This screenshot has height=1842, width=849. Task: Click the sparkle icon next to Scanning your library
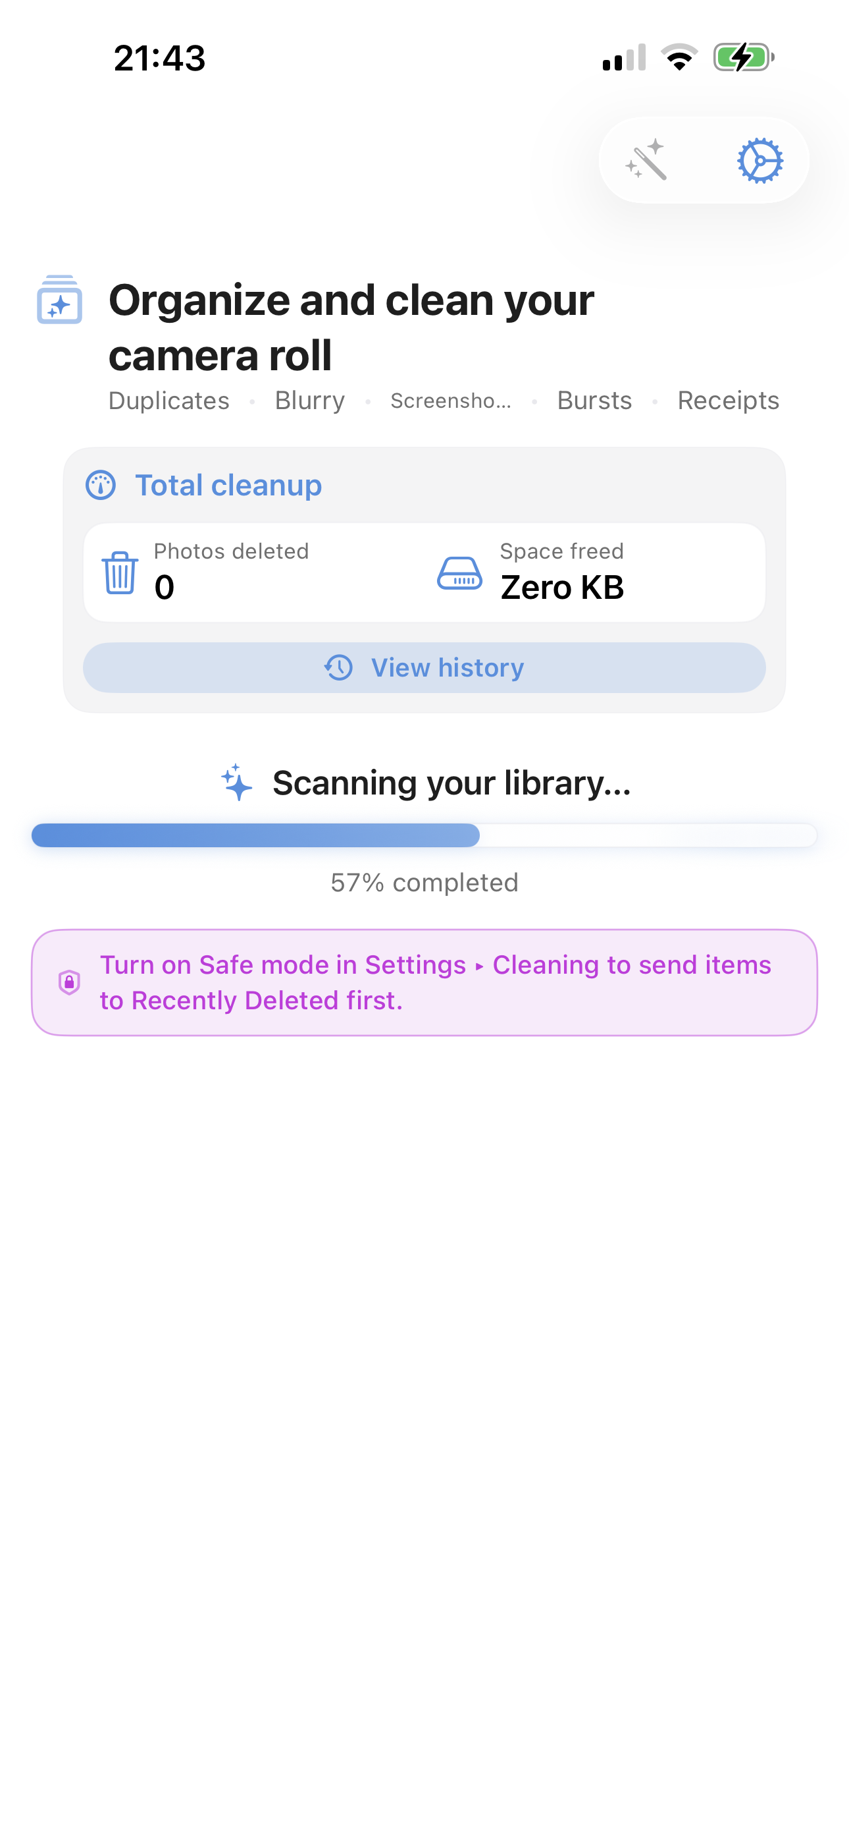pyautogui.click(x=235, y=783)
